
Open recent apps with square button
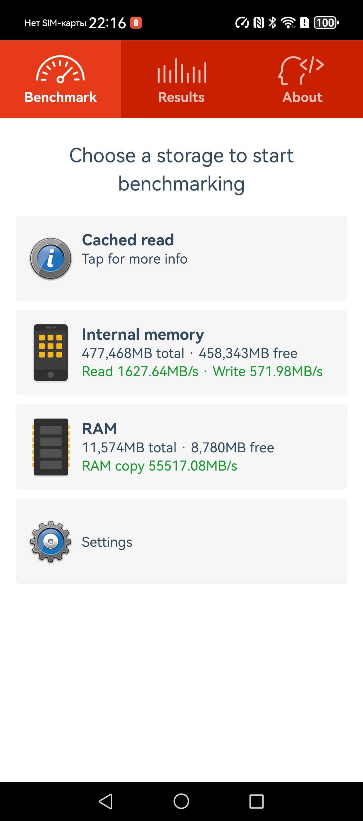(x=256, y=801)
